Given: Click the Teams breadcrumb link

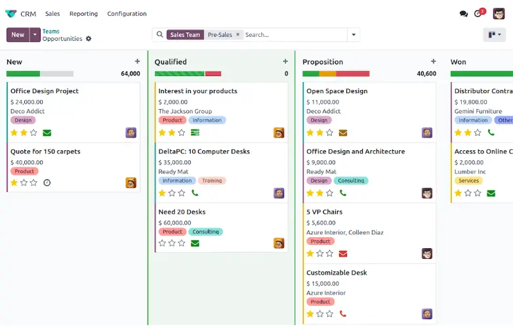Looking at the screenshot, I should pos(51,31).
